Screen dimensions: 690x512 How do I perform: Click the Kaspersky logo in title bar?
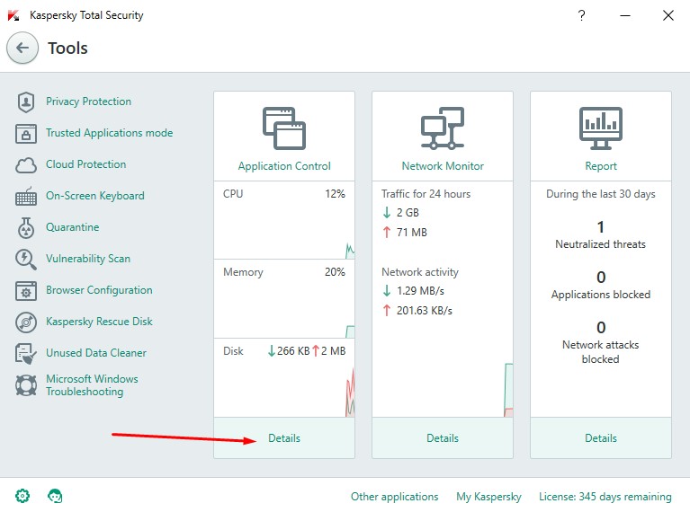13,15
